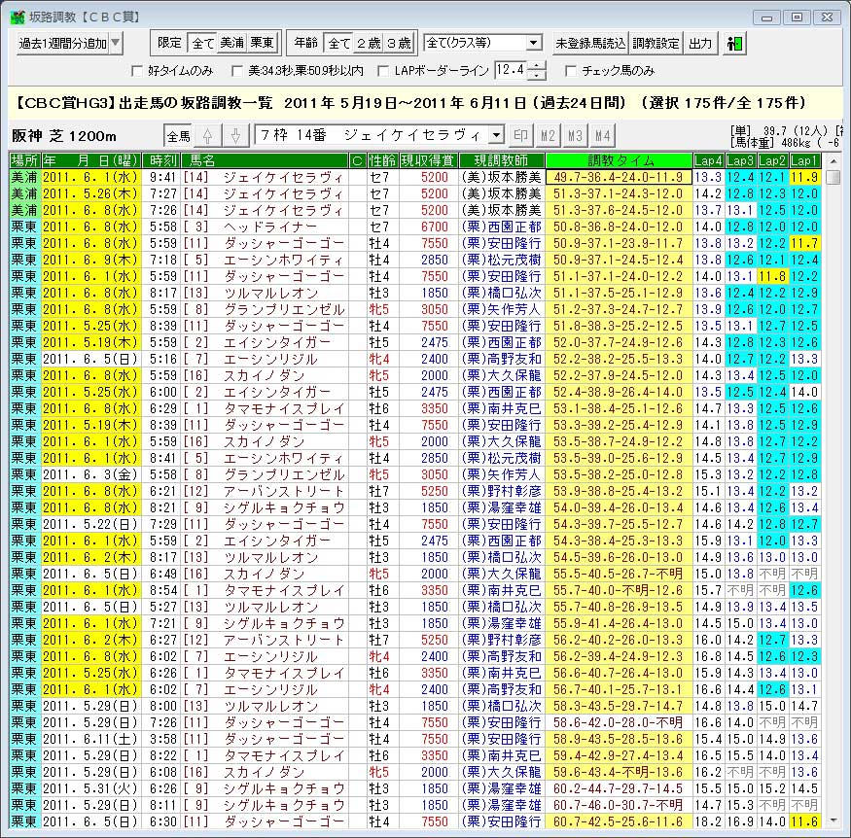Click the 印 mark button
The image size is (851, 838).
521,135
